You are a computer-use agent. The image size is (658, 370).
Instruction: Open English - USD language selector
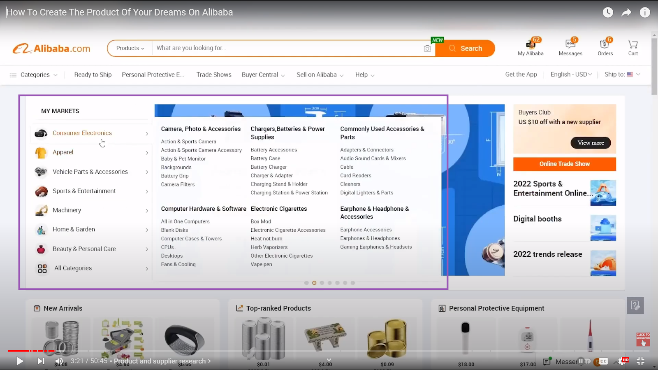pos(571,74)
